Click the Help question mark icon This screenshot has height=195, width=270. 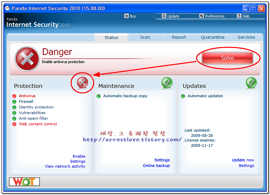239,16
